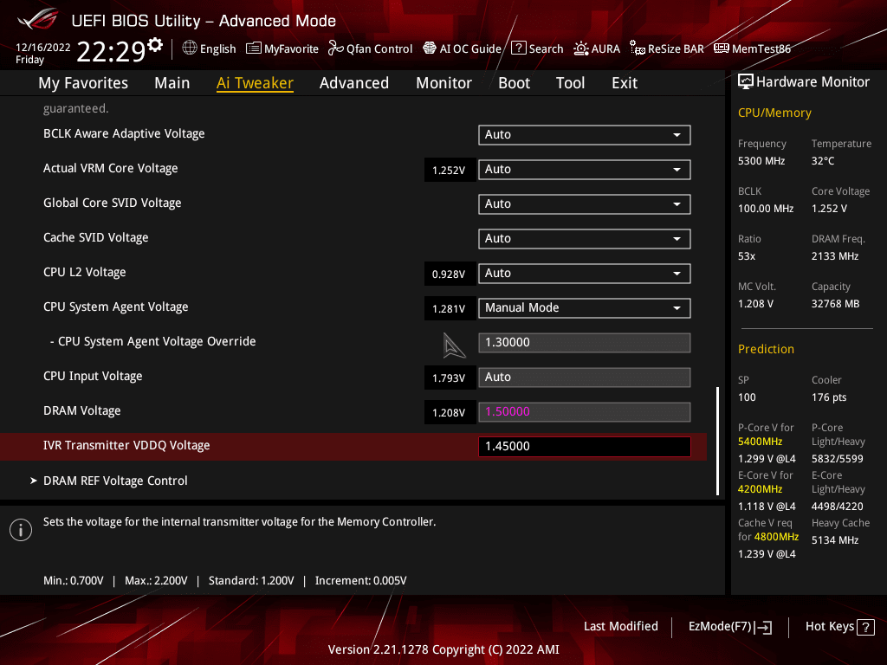Edit the DRAM Voltage 1.50000 field
This screenshot has height=665, width=887.
pyautogui.click(x=585, y=411)
